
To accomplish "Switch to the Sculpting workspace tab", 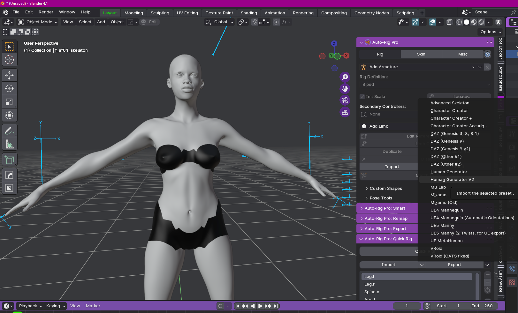I will tap(160, 13).
